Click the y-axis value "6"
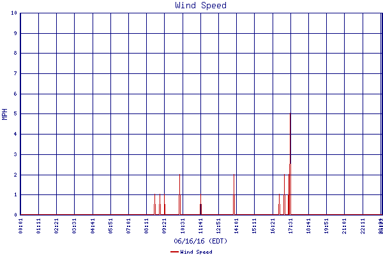 15,94
